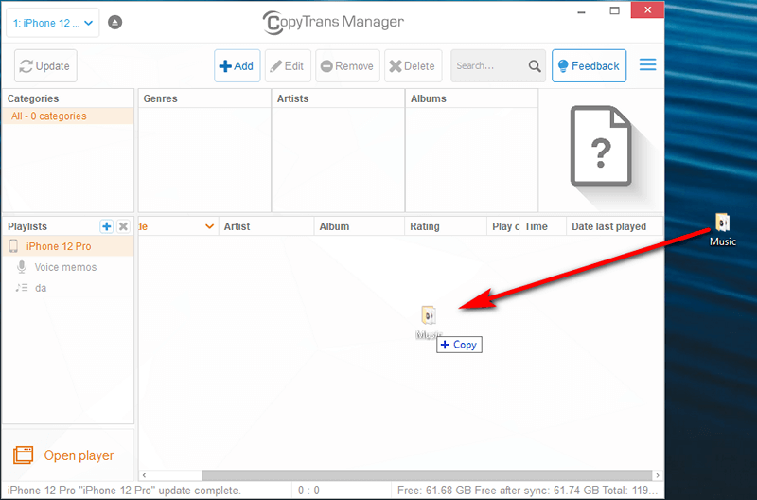Select the Music folder on desktop
This screenshot has height=500, width=757.
click(722, 229)
